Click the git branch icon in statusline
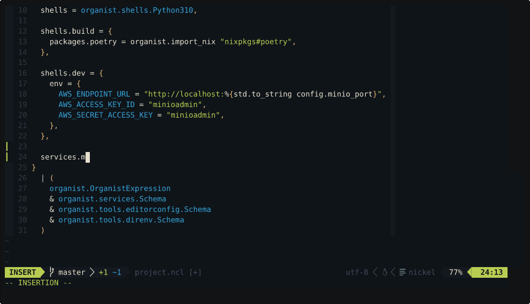This screenshot has width=530, height=304. (51, 272)
